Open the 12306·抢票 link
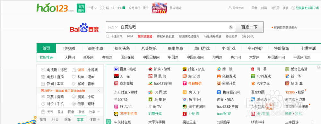The image size is (321, 124). [295, 92]
